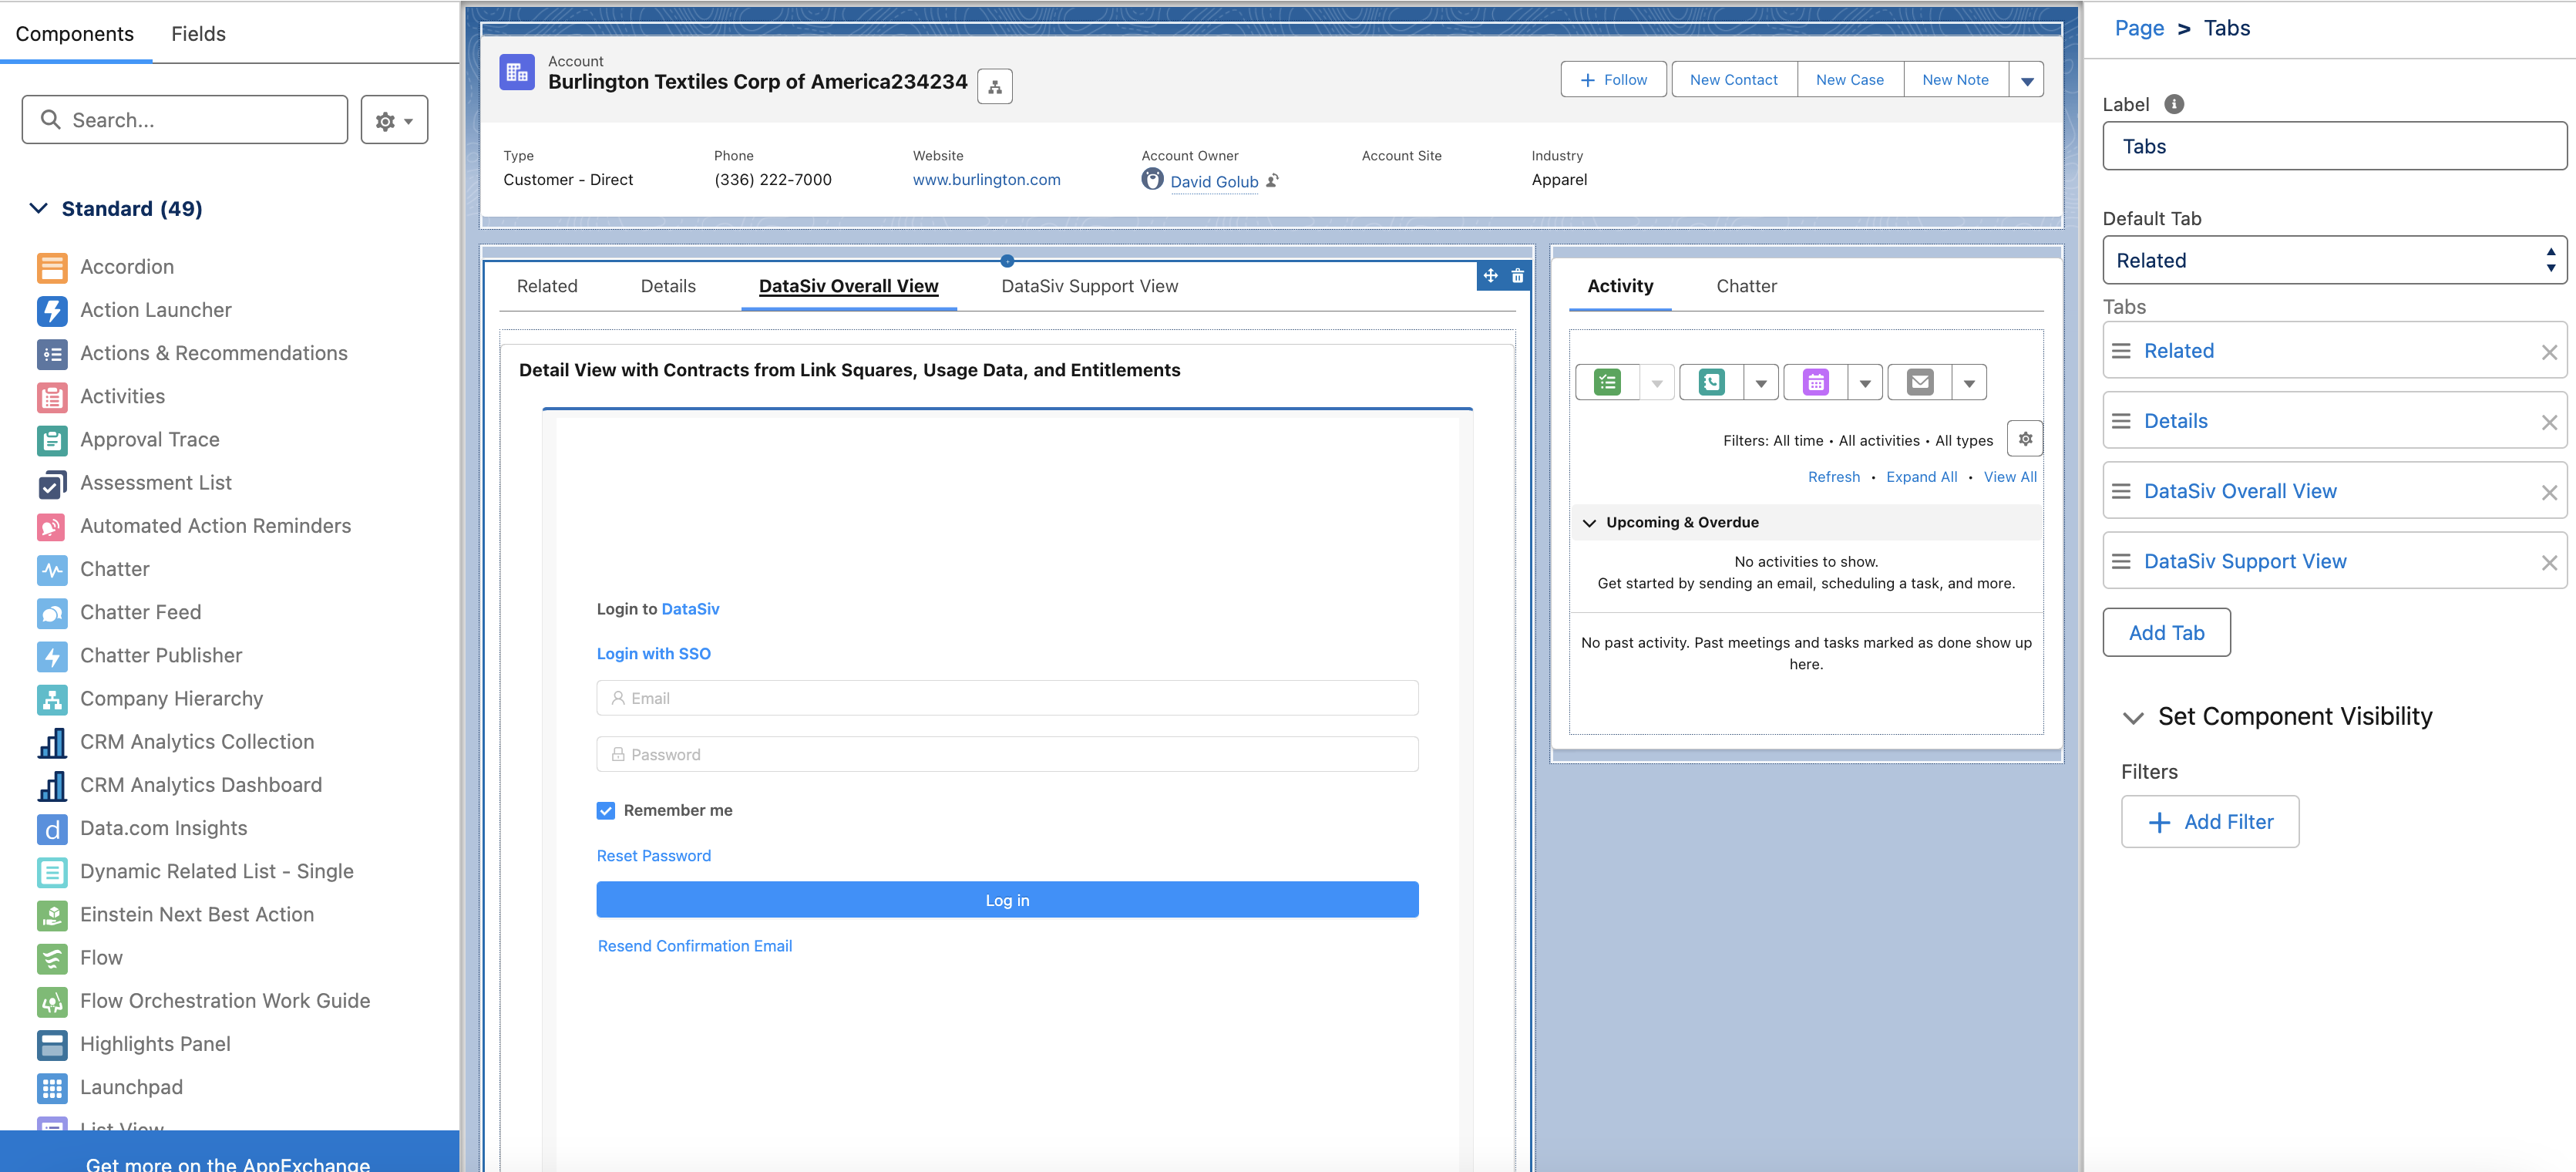This screenshot has width=2576, height=1172.
Task: Remove the DataSiv Support View tab
Action: (x=2548, y=563)
